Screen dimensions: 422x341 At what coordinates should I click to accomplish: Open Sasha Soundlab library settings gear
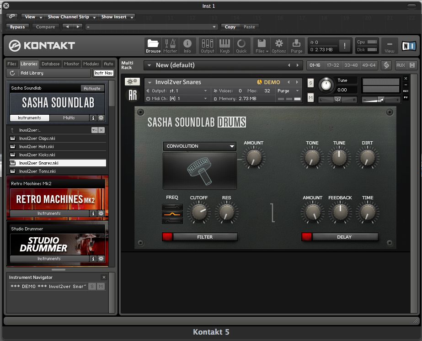click(101, 117)
